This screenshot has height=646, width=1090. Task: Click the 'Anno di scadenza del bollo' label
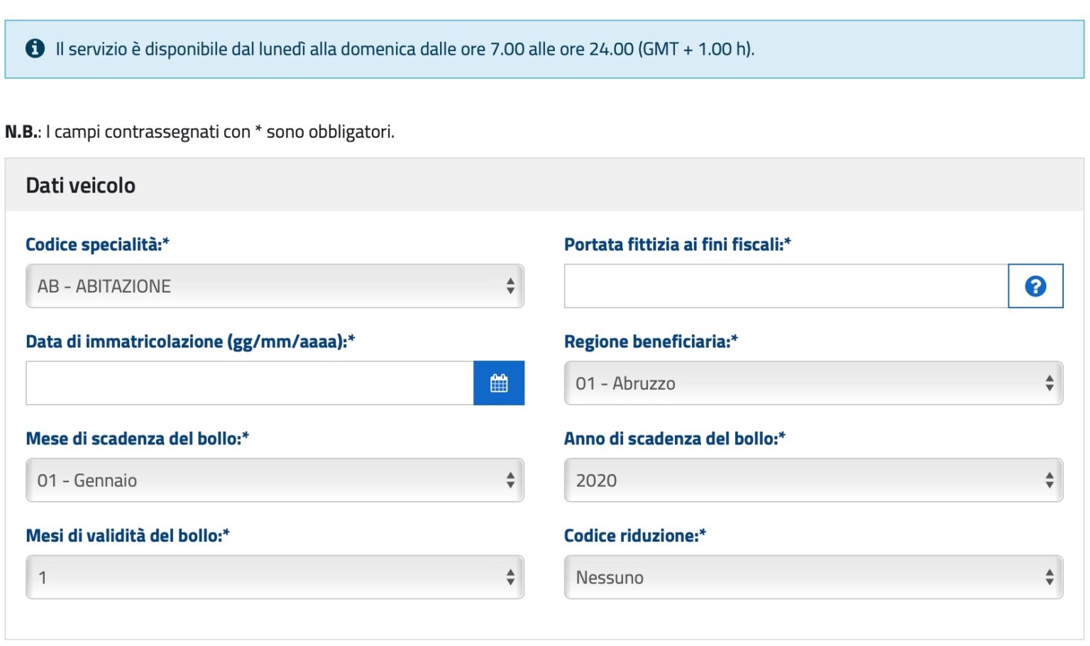click(x=674, y=439)
